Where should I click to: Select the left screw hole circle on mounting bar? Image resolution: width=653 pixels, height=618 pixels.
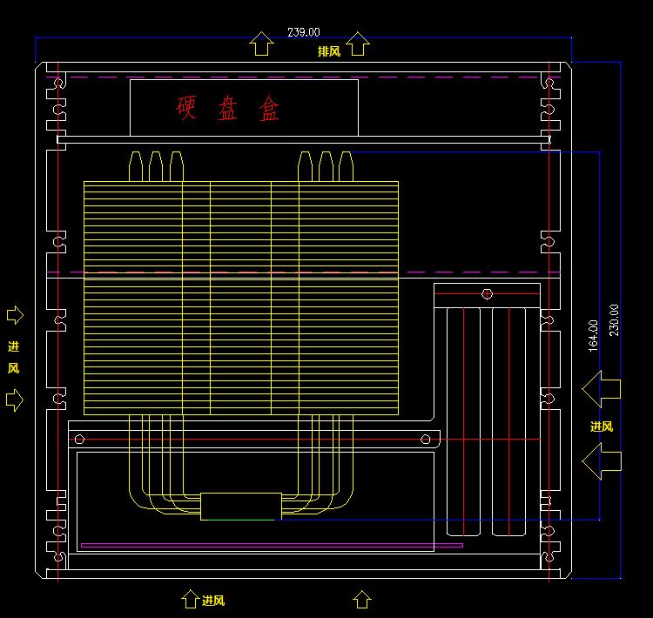(x=79, y=440)
